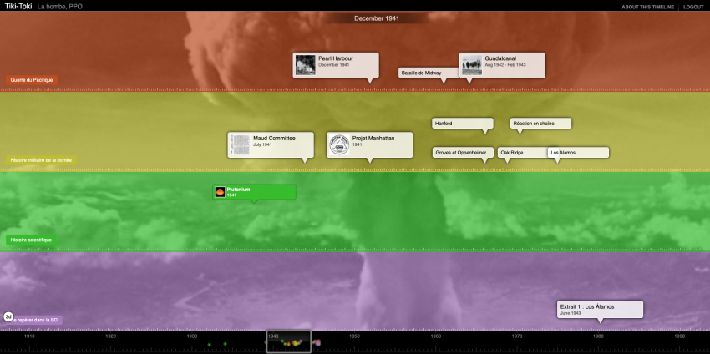710x354 pixels.
Task: Open the Bataille de Midway event
Action: pos(421,73)
